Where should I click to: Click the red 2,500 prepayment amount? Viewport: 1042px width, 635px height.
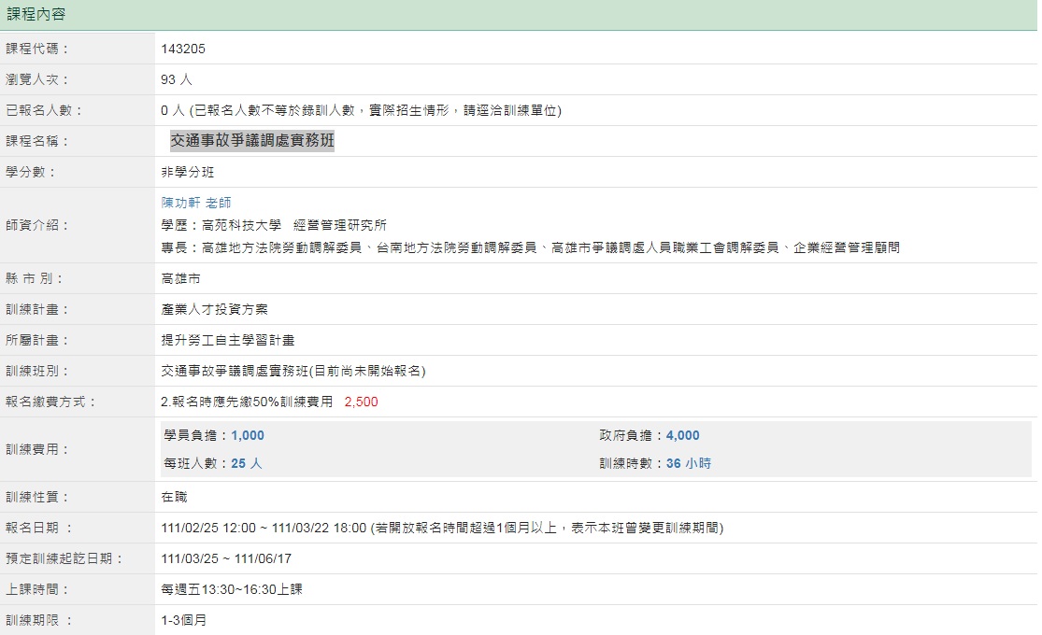[361, 402]
